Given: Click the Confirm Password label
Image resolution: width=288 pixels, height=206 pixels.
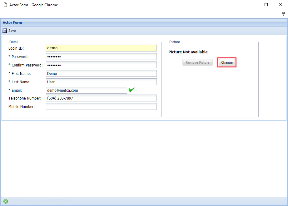Looking at the screenshot, I should click(26, 65).
